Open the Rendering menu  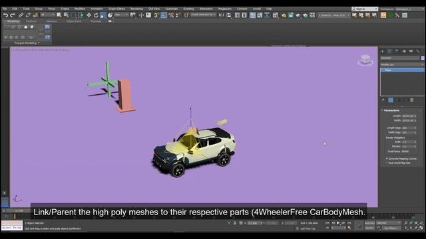[136, 9]
